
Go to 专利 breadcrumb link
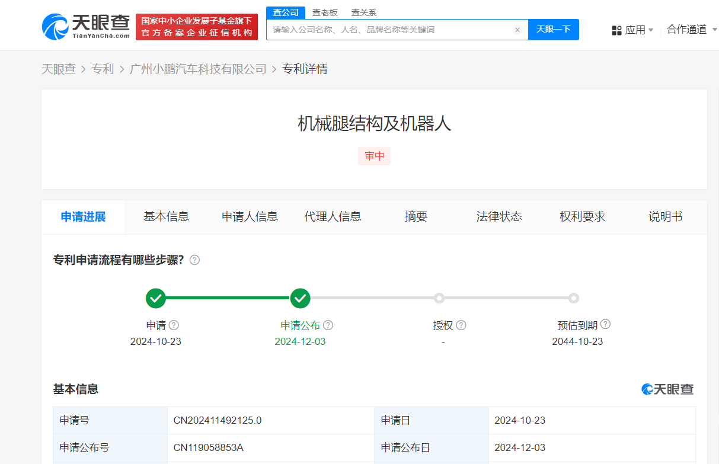click(103, 69)
